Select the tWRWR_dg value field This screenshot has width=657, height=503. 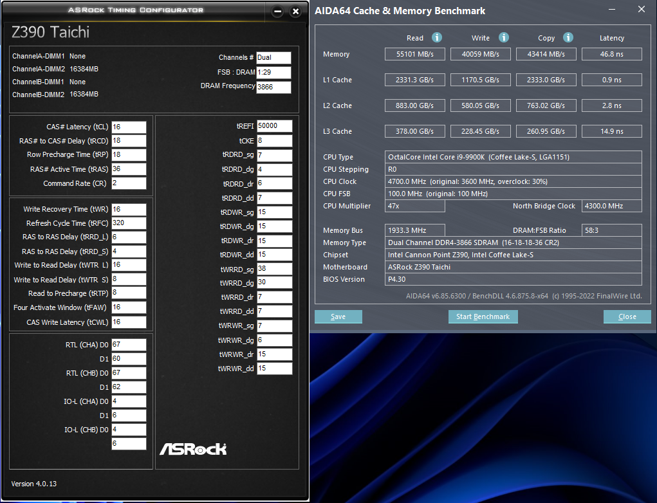click(x=275, y=340)
